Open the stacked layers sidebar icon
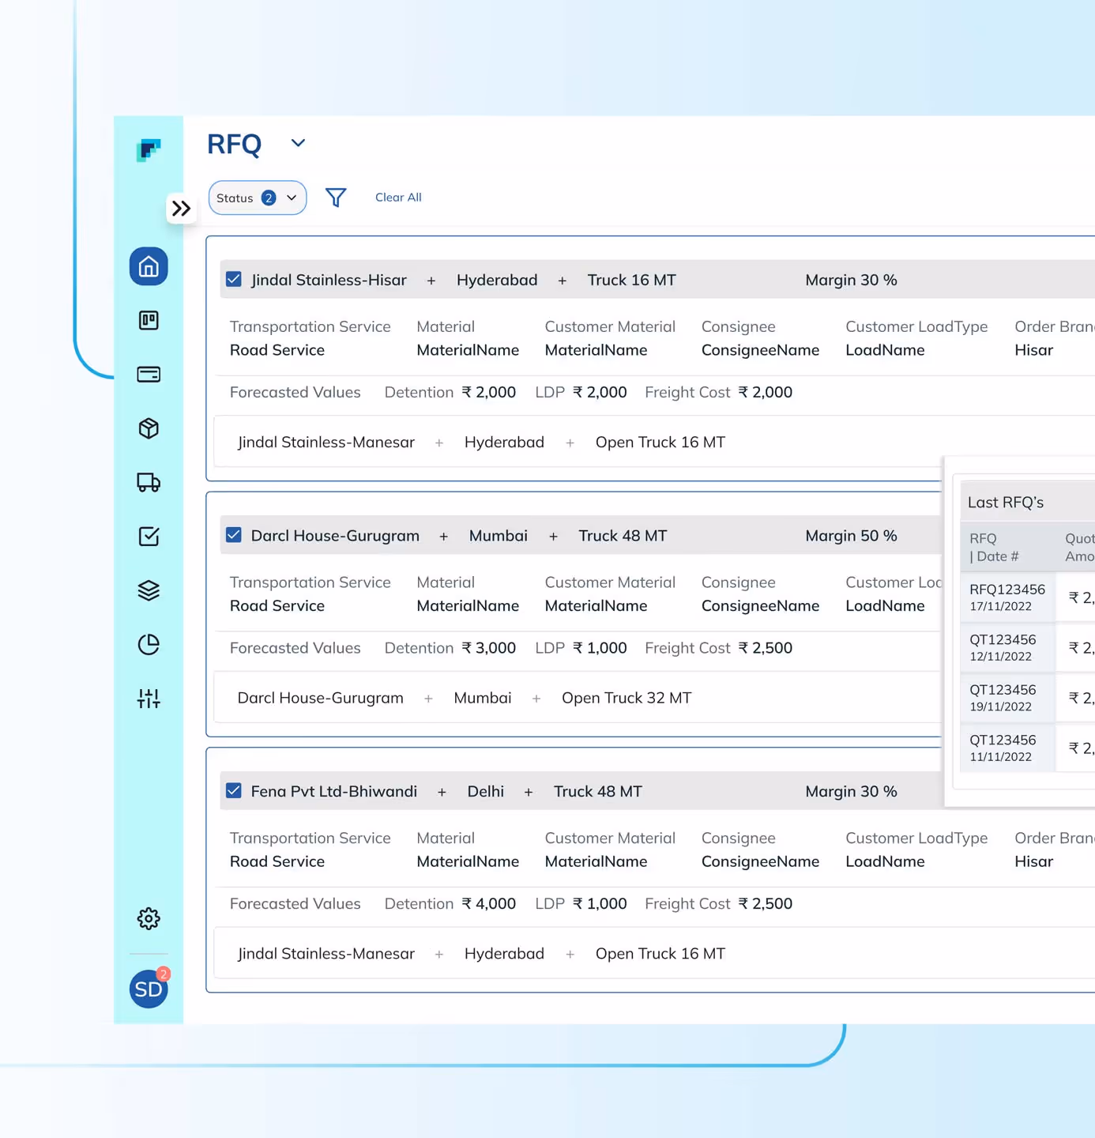Image resolution: width=1095 pixels, height=1138 pixels. pyautogui.click(x=149, y=590)
